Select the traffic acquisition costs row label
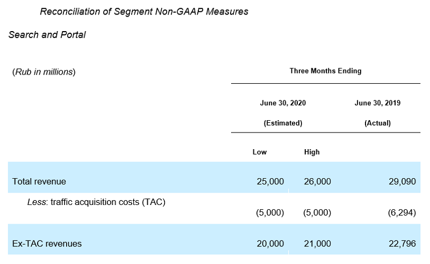430x264 pixels. click(x=96, y=202)
